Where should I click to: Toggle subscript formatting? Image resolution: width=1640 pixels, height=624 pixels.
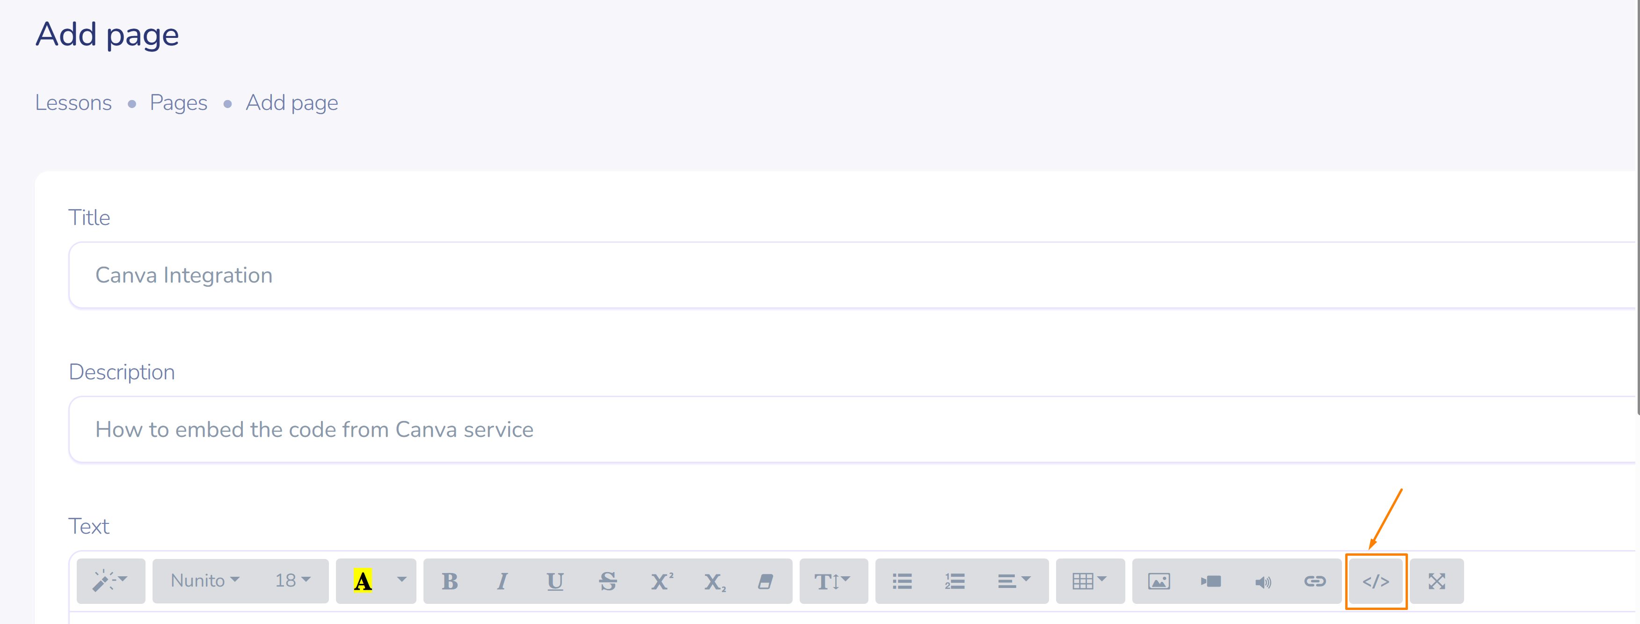click(714, 581)
